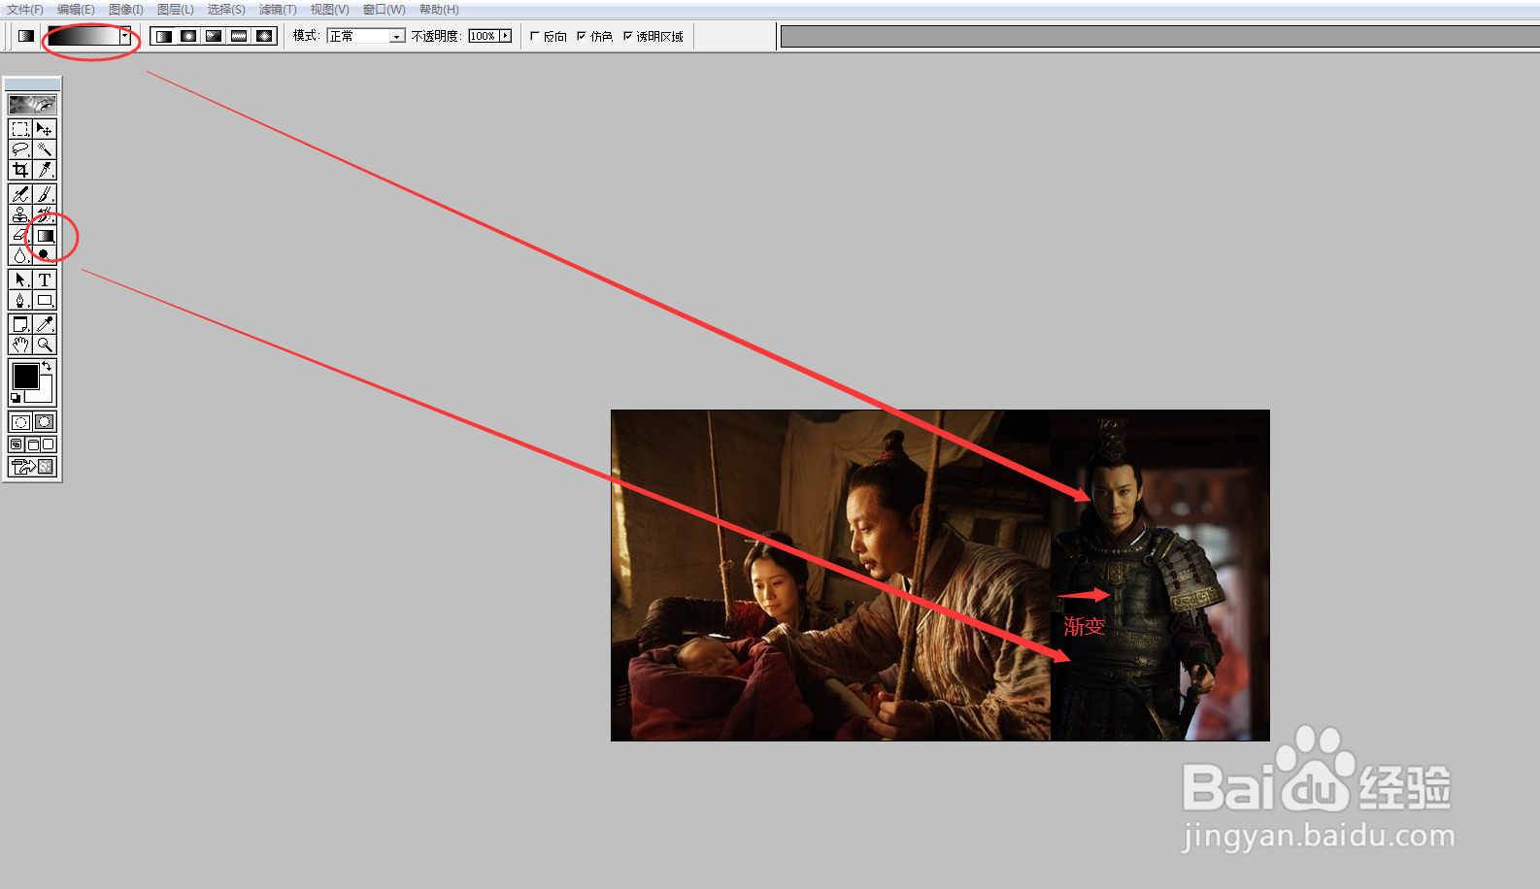Click the canvas image of the family scene
Image resolution: width=1540 pixels, height=889 pixels.
pos(830,575)
